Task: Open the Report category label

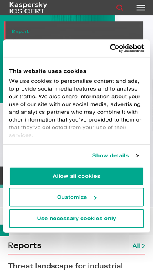Action: click(20, 31)
